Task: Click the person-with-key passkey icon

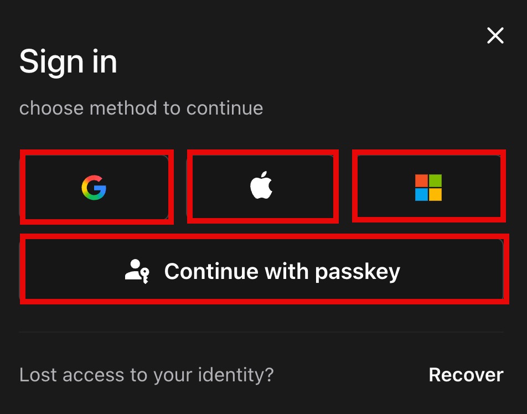Action: (136, 271)
